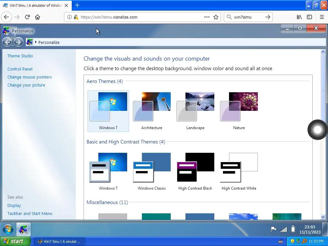Image resolution: width=328 pixels, height=246 pixels.
Task: Reload the page in Firefox
Action: tap(27, 17)
